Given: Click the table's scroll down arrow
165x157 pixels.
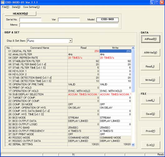Looking at the screenshot, I should (x=133, y=145).
